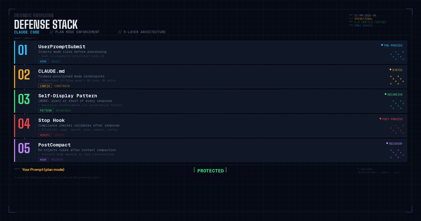Viewport: 421px width, 221px height.
Task: Click the purple dot pattern in the RECOVERY row
Action: tap(396, 153)
